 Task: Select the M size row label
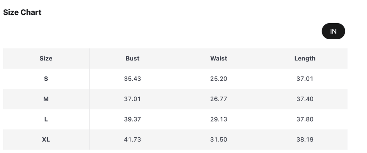tap(46, 99)
